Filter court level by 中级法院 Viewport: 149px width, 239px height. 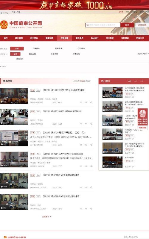[76, 54]
